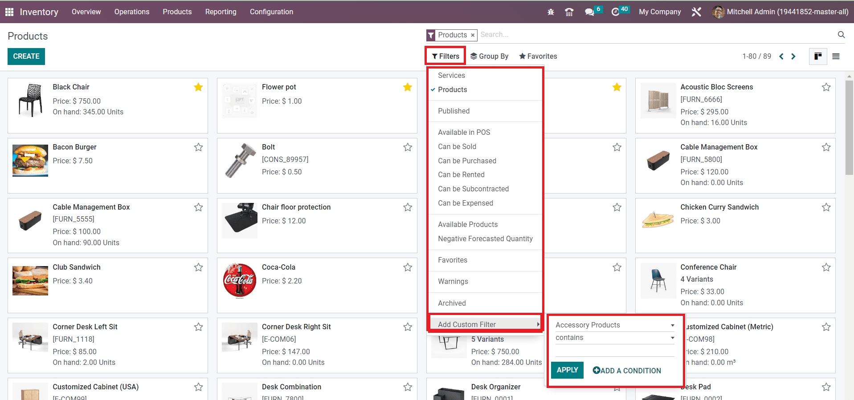Open the phone VoIP icon
The image size is (854, 400).
569,12
